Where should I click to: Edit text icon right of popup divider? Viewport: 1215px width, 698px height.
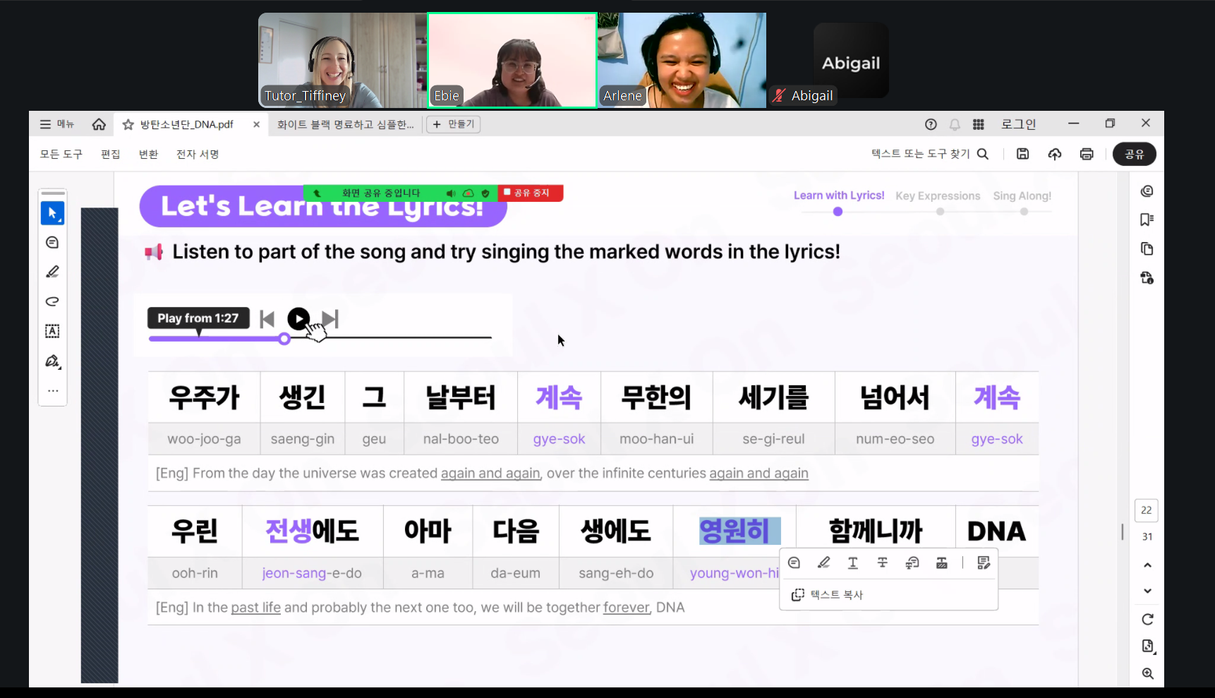click(984, 562)
